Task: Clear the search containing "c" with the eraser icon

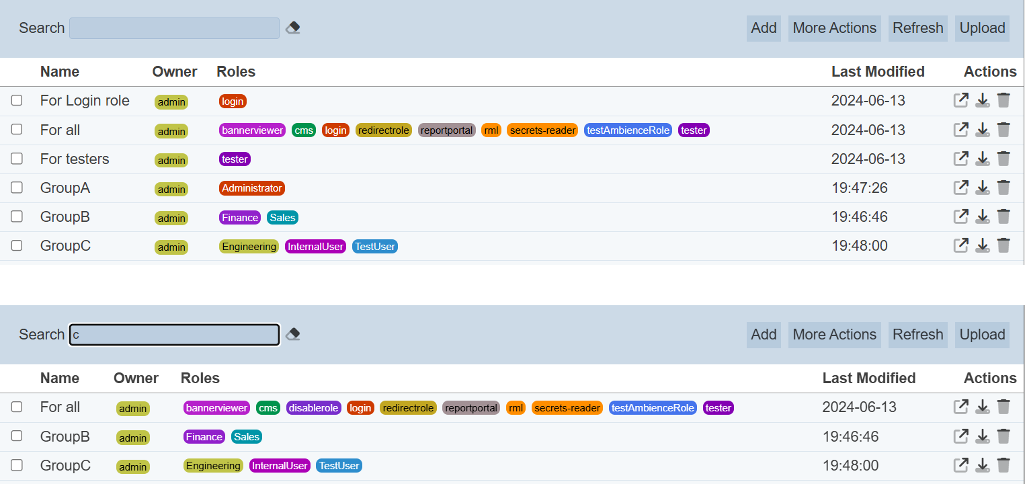Action: (292, 335)
